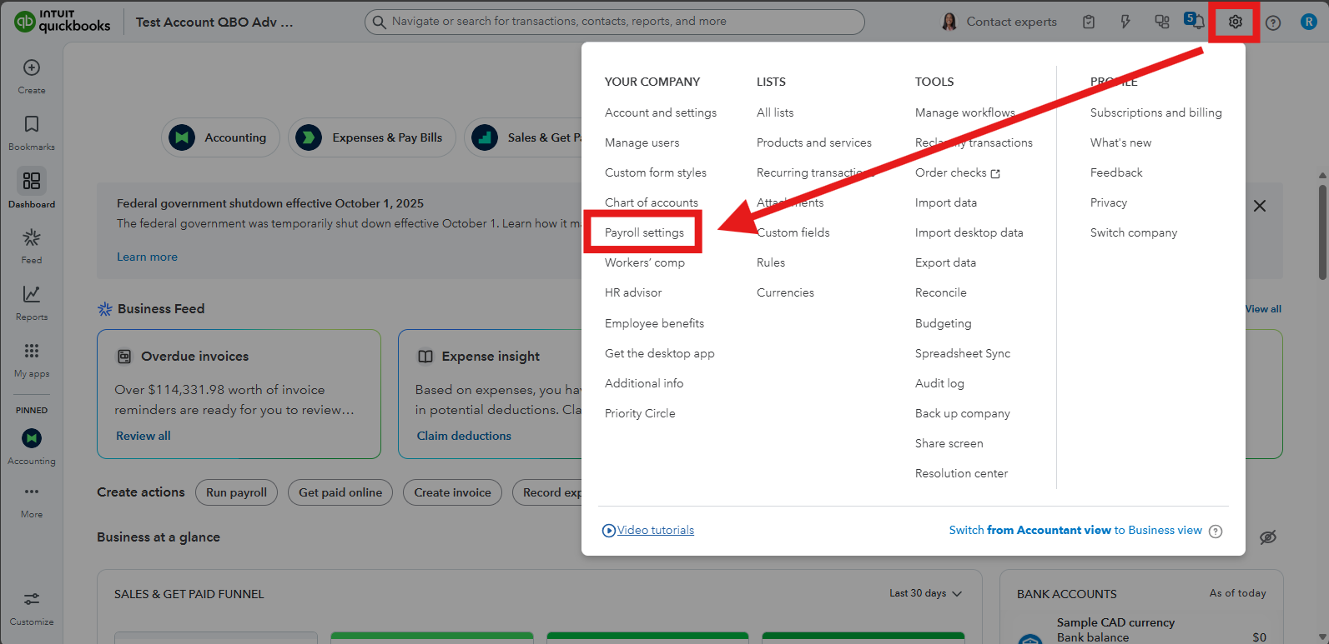
Task: Click the Create plus icon in sidebar
Action: coord(32,68)
